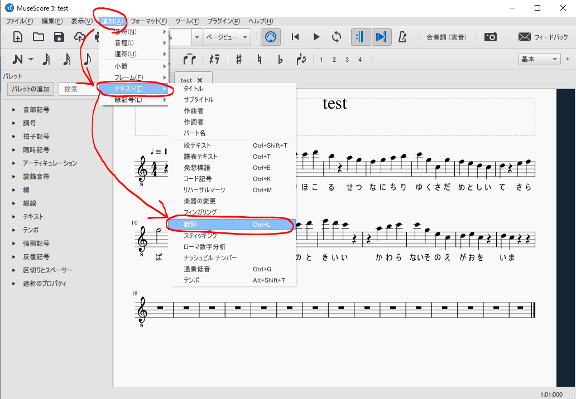Select voice 1
The width and height of the screenshot is (576, 399).
click(x=321, y=60)
